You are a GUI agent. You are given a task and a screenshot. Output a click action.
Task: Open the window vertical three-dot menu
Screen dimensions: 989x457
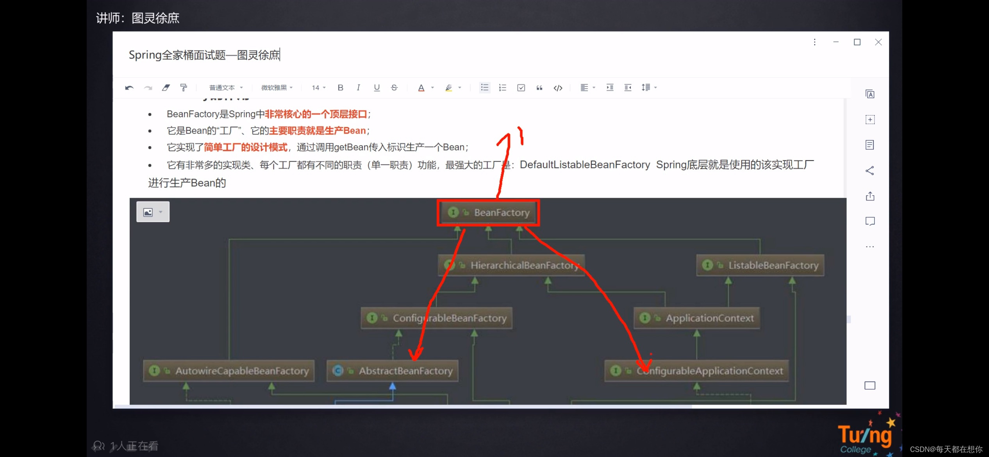814,42
